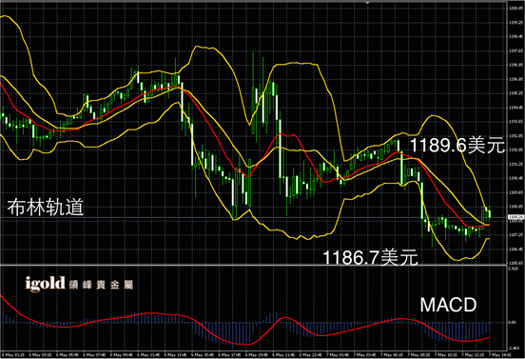This screenshot has width=525, height=359.
Task: Click the last candlestick at right edge
Action: pyautogui.click(x=490, y=212)
